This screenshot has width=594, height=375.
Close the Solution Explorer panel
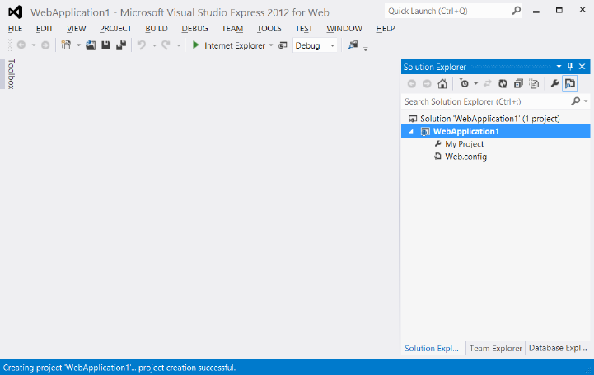click(582, 67)
